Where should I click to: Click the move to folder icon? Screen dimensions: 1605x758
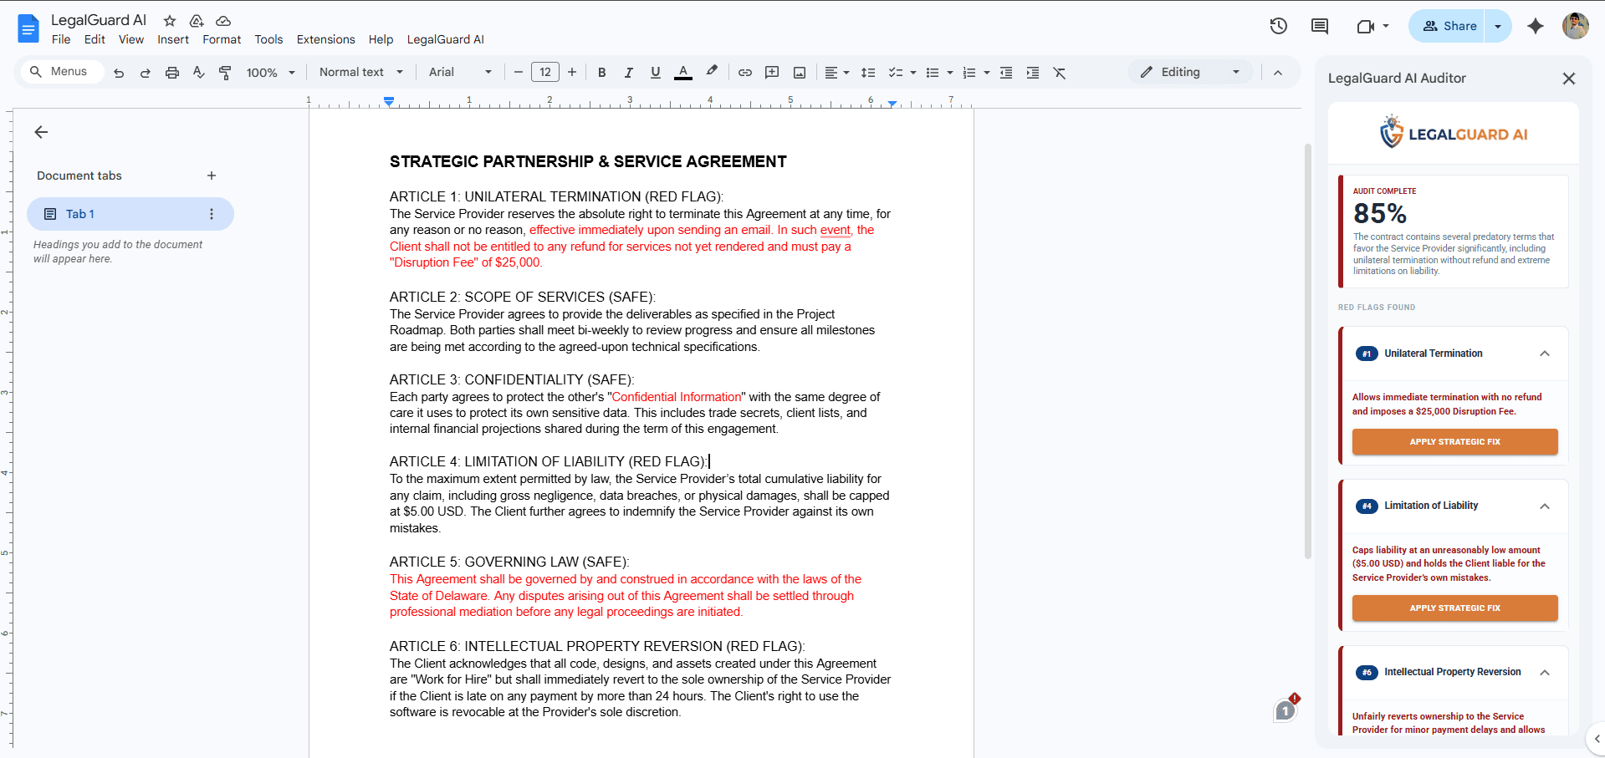[197, 21]
